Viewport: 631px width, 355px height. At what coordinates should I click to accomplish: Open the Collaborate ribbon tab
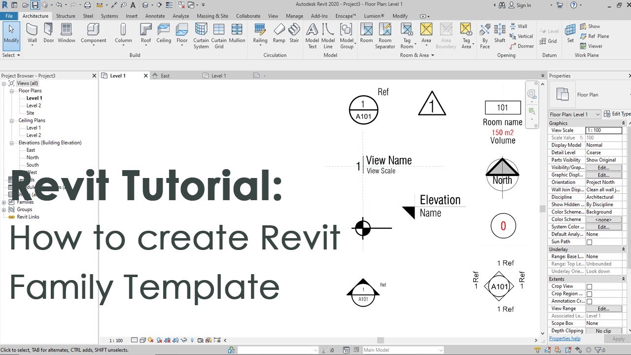[248, 16]
